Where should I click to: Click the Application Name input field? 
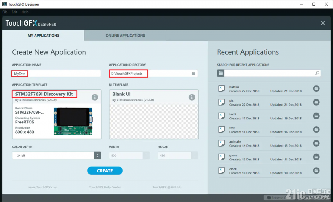tap(56, 73)
